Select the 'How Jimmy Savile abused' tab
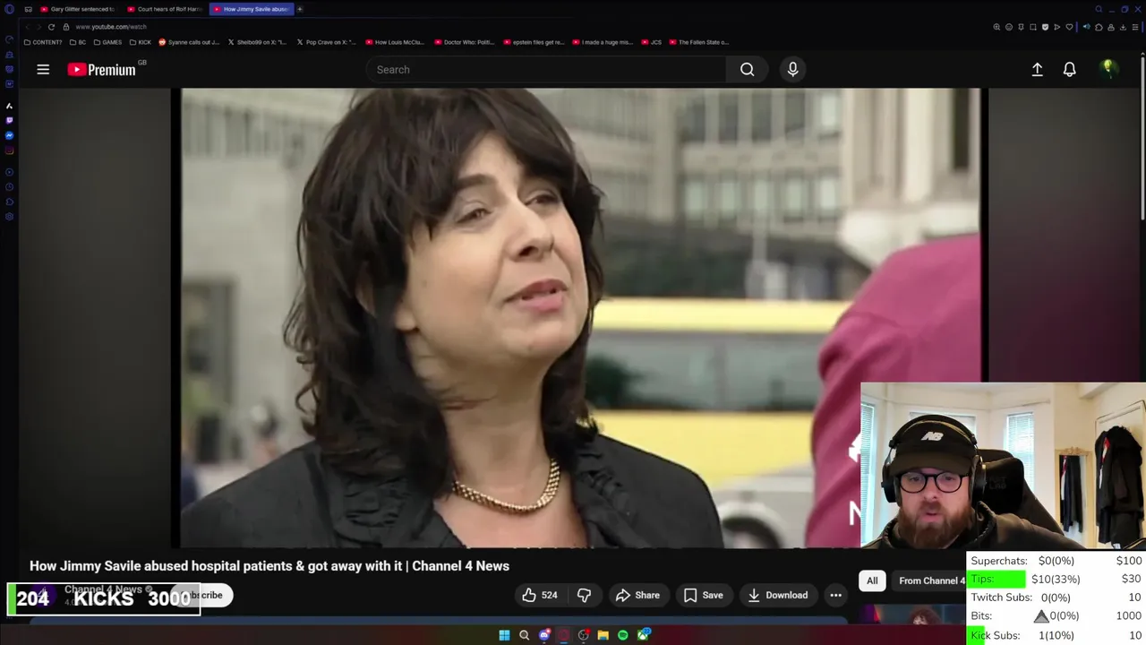The width and height of the screenshot is (1146, 645). 252,9
